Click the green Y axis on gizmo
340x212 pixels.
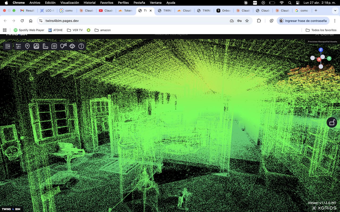329,58
